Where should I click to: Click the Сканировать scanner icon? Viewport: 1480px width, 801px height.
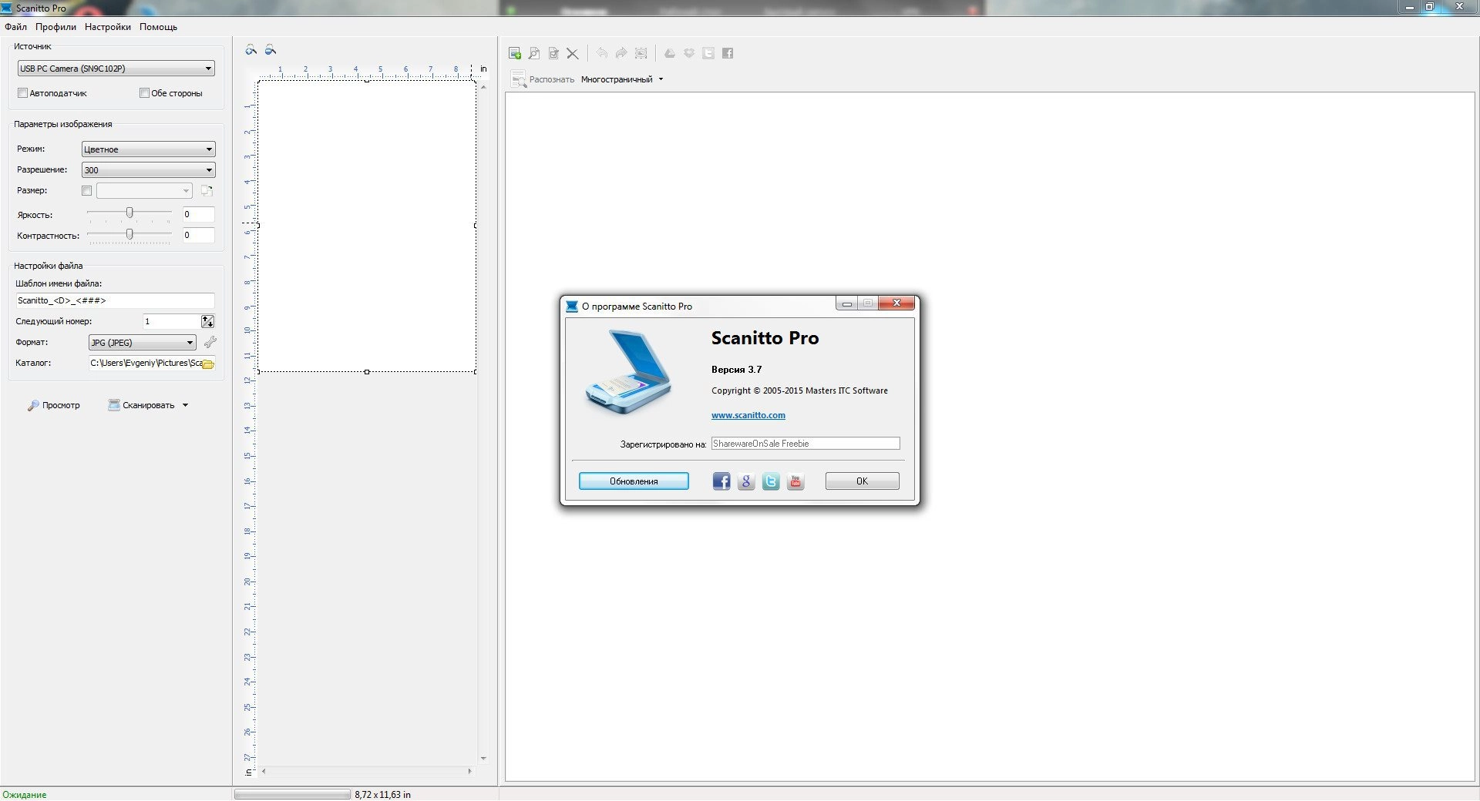(x=114, y=404)
